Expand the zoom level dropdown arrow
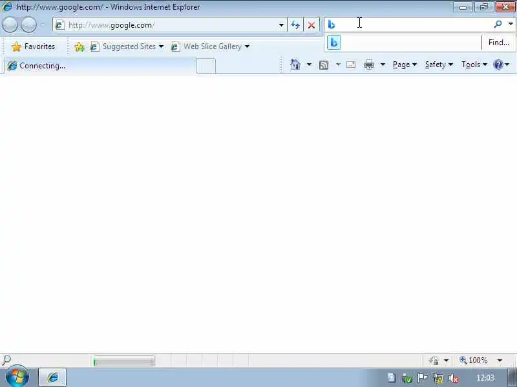517x387 pixels. click(500, 361)
